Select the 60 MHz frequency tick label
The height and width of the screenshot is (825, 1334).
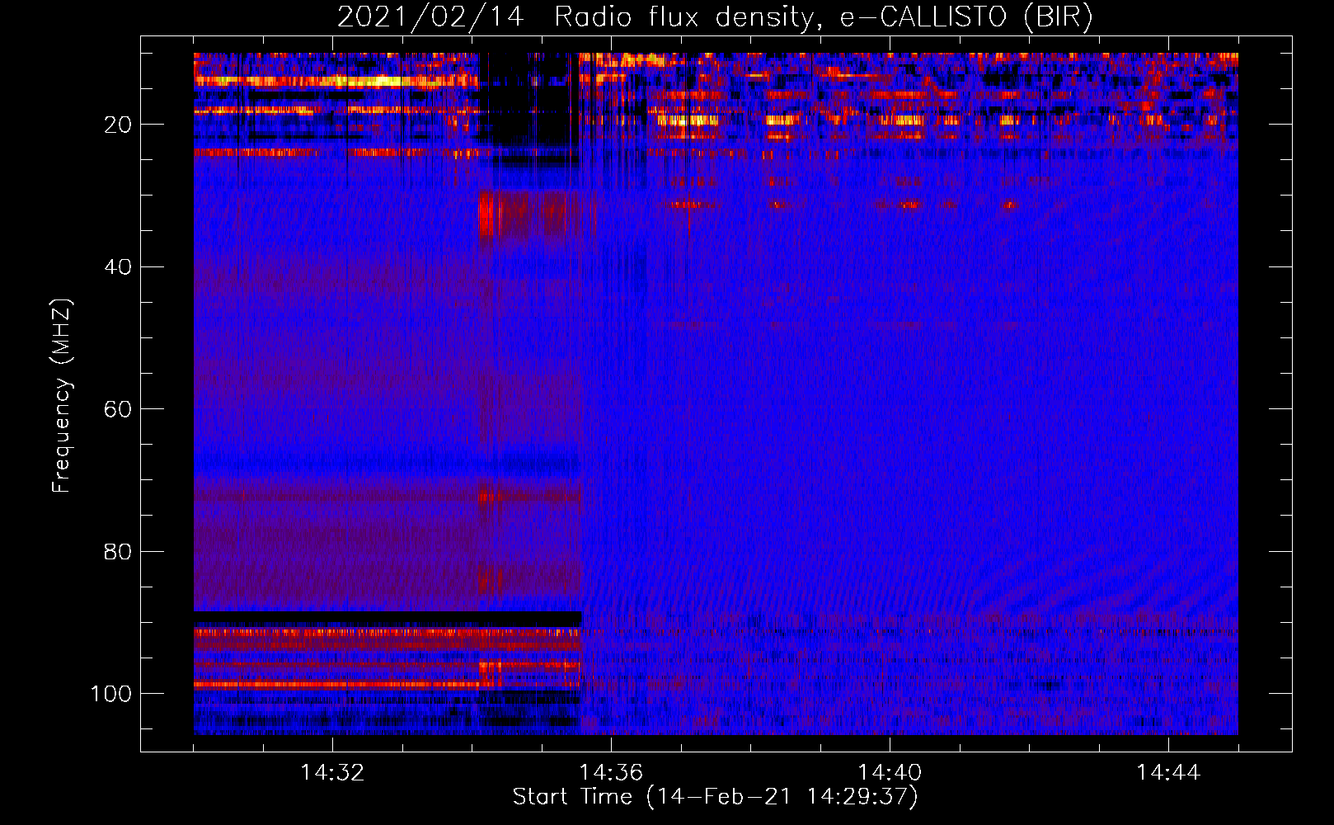point(118,409)
